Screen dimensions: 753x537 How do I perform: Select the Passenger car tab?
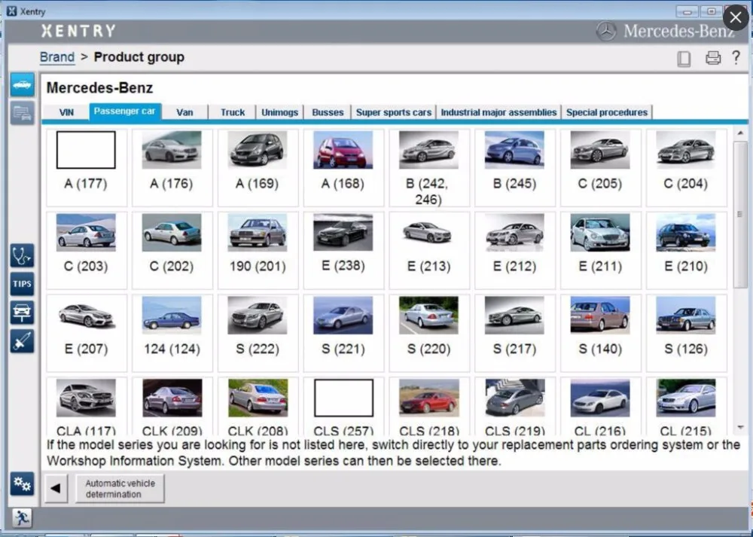124,111
